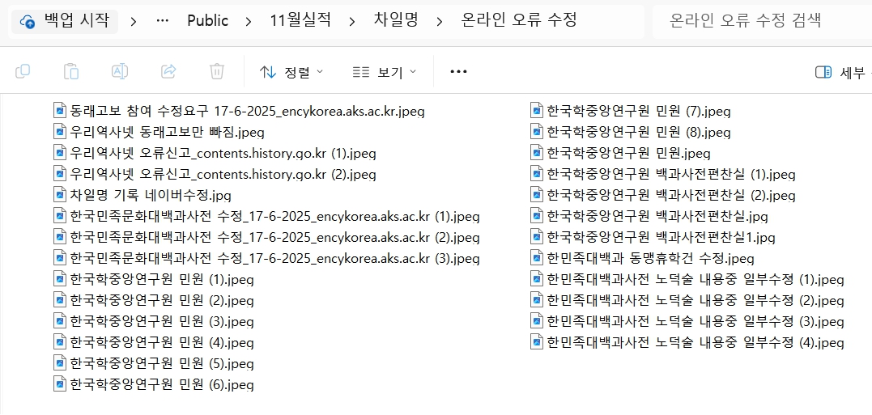Show hidden path via breadcrumb ellipsis

pos(163,21)
